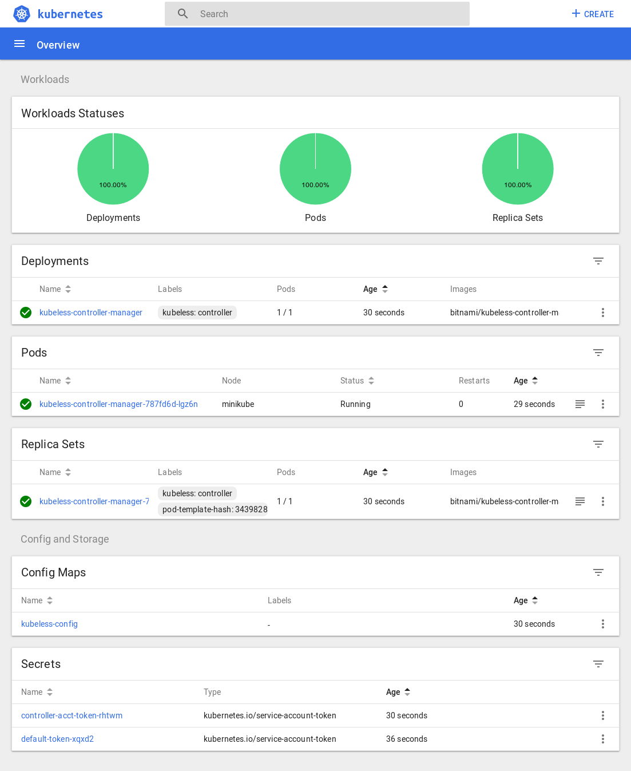Click the kubeless: controller label in Deployments

point(197,313)
